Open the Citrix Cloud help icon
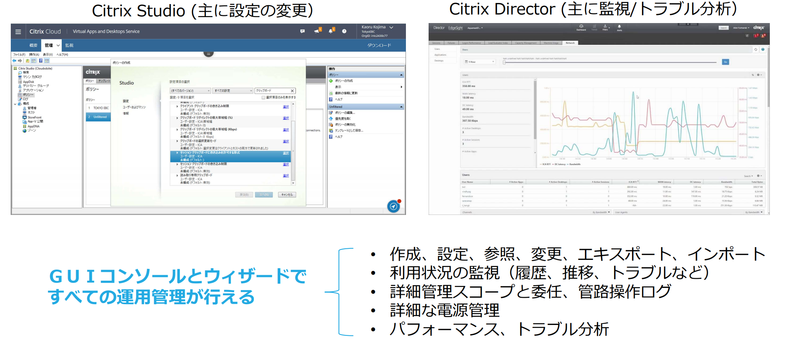Screen dimensions: 794x351 pyautogui.click(x=344, y=31)
